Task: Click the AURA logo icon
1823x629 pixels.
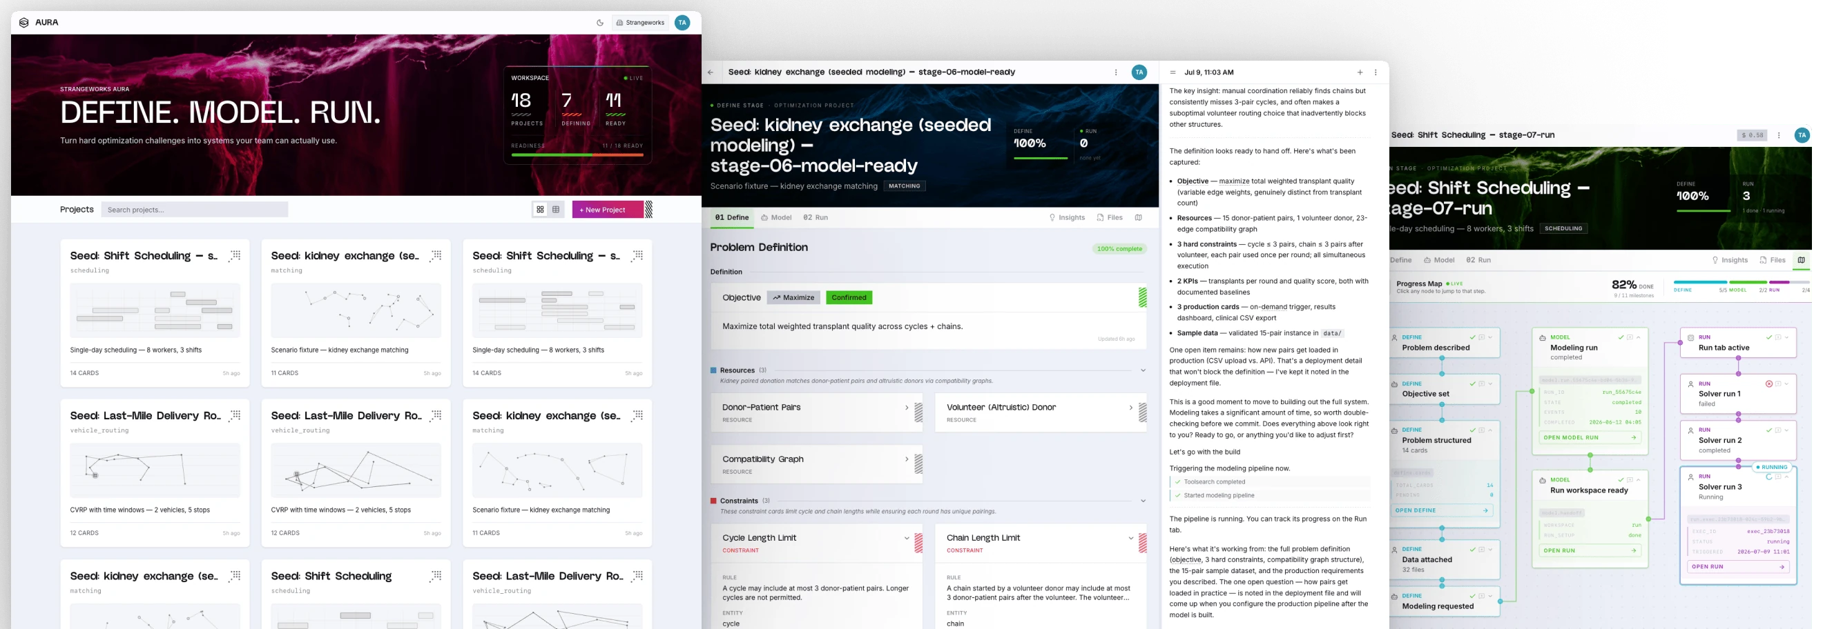Action: point(23,23)
